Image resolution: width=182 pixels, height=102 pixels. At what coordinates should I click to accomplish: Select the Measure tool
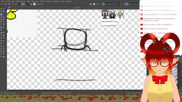click(4, 41)
